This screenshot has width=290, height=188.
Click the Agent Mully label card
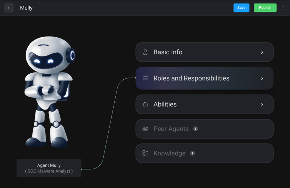(49, 168)
